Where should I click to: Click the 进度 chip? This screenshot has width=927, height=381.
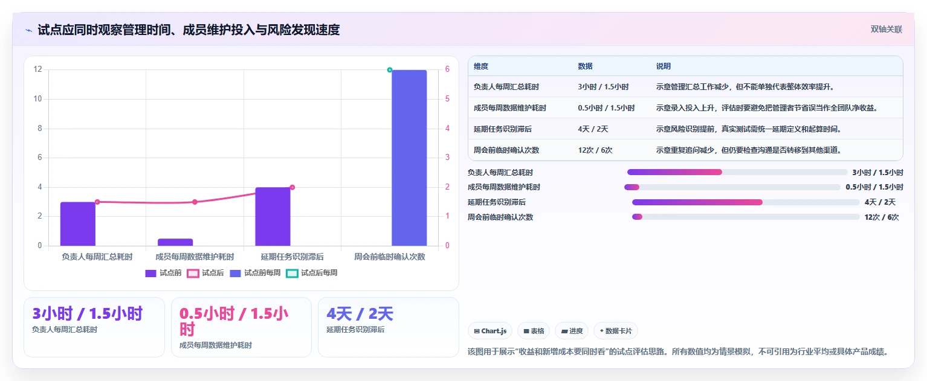(571, 331)
